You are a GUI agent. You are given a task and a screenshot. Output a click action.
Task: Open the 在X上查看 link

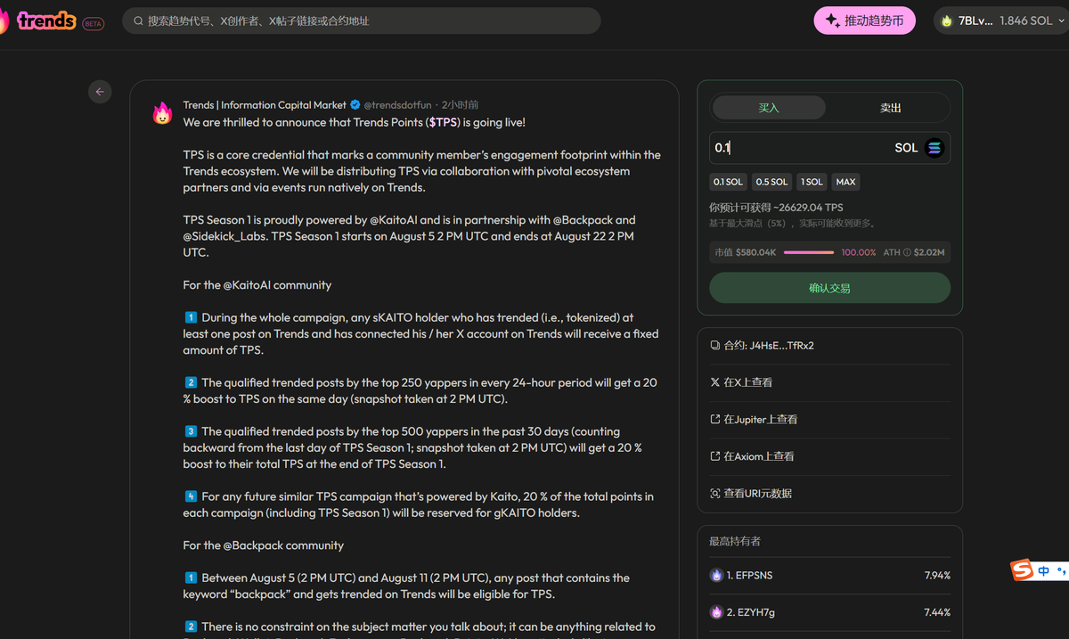(x=747, y=382)
